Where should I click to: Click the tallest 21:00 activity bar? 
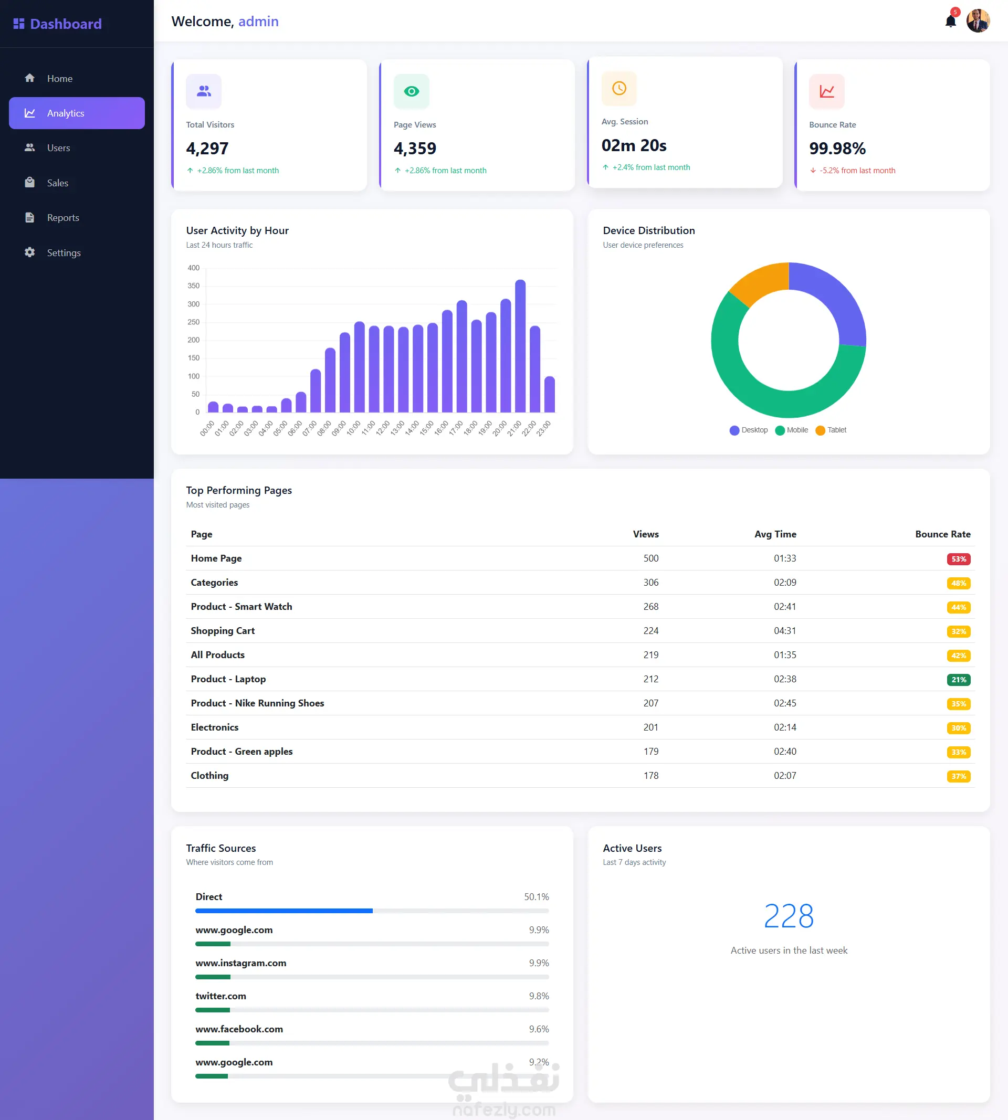click(x=520, y=346)
